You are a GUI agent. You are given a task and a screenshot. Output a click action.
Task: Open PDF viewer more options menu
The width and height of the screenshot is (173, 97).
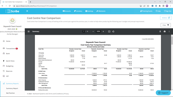(169, 31)
